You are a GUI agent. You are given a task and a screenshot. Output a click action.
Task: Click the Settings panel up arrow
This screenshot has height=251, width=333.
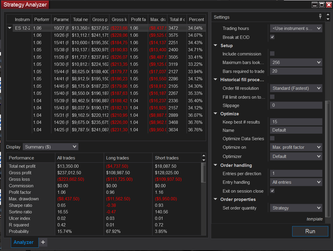pyautogui.click(x=328, y=15)
